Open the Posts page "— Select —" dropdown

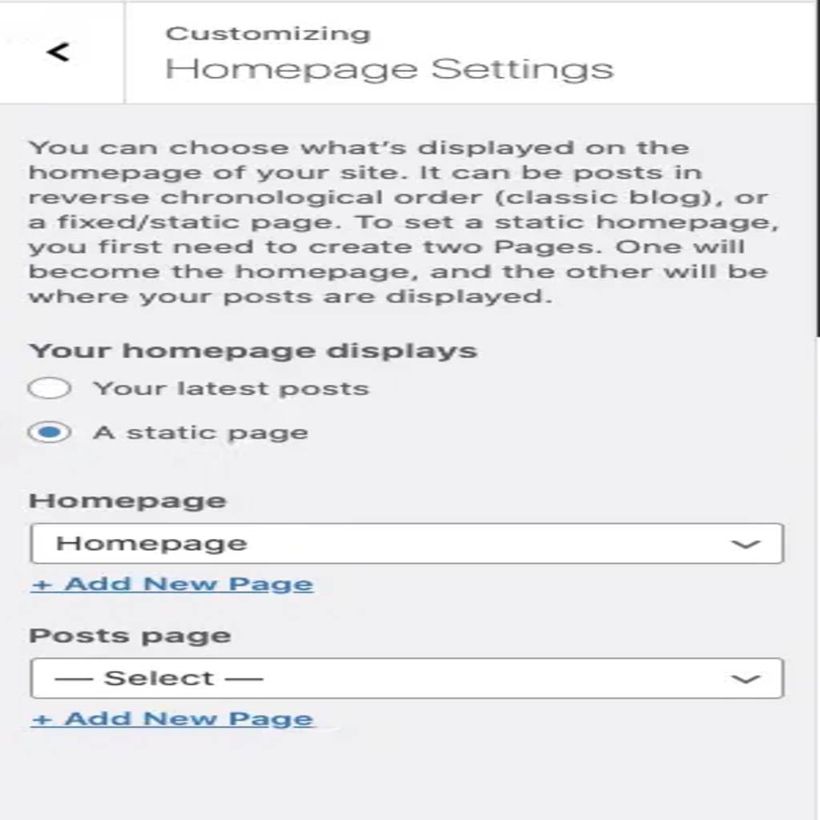coord(407,678)
